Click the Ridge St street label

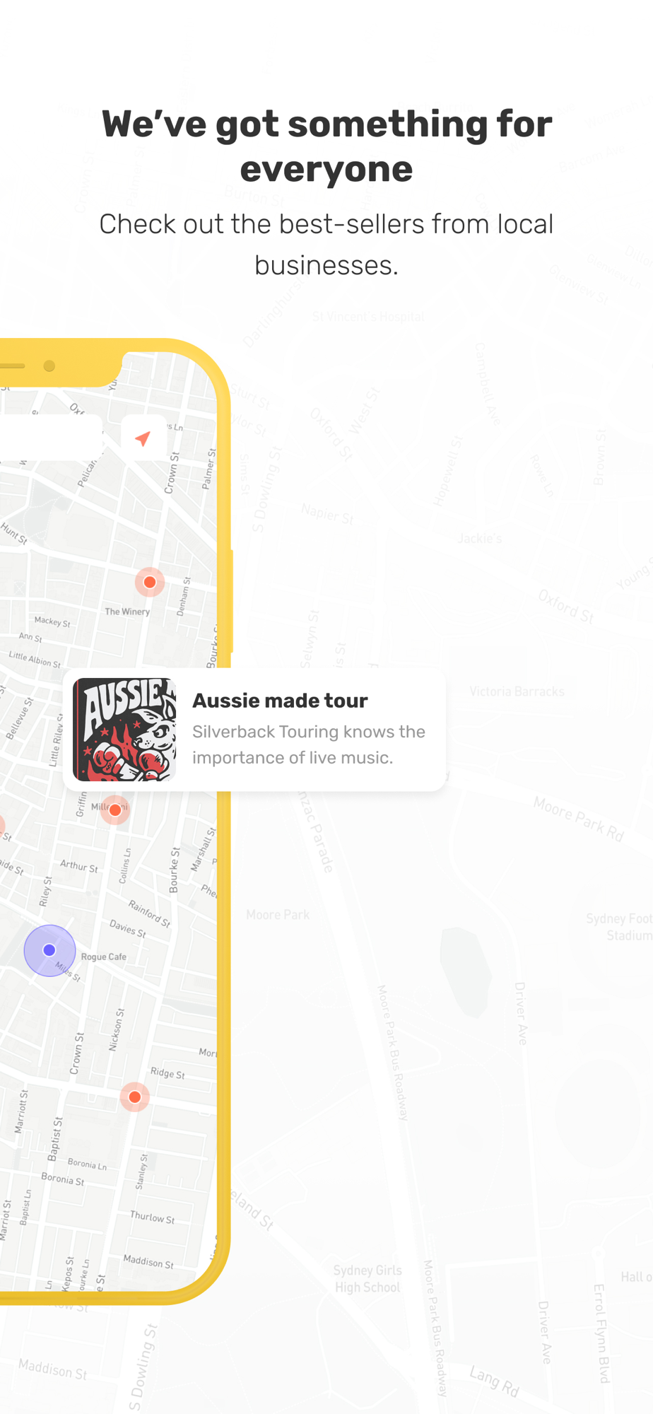point(167,1073)
